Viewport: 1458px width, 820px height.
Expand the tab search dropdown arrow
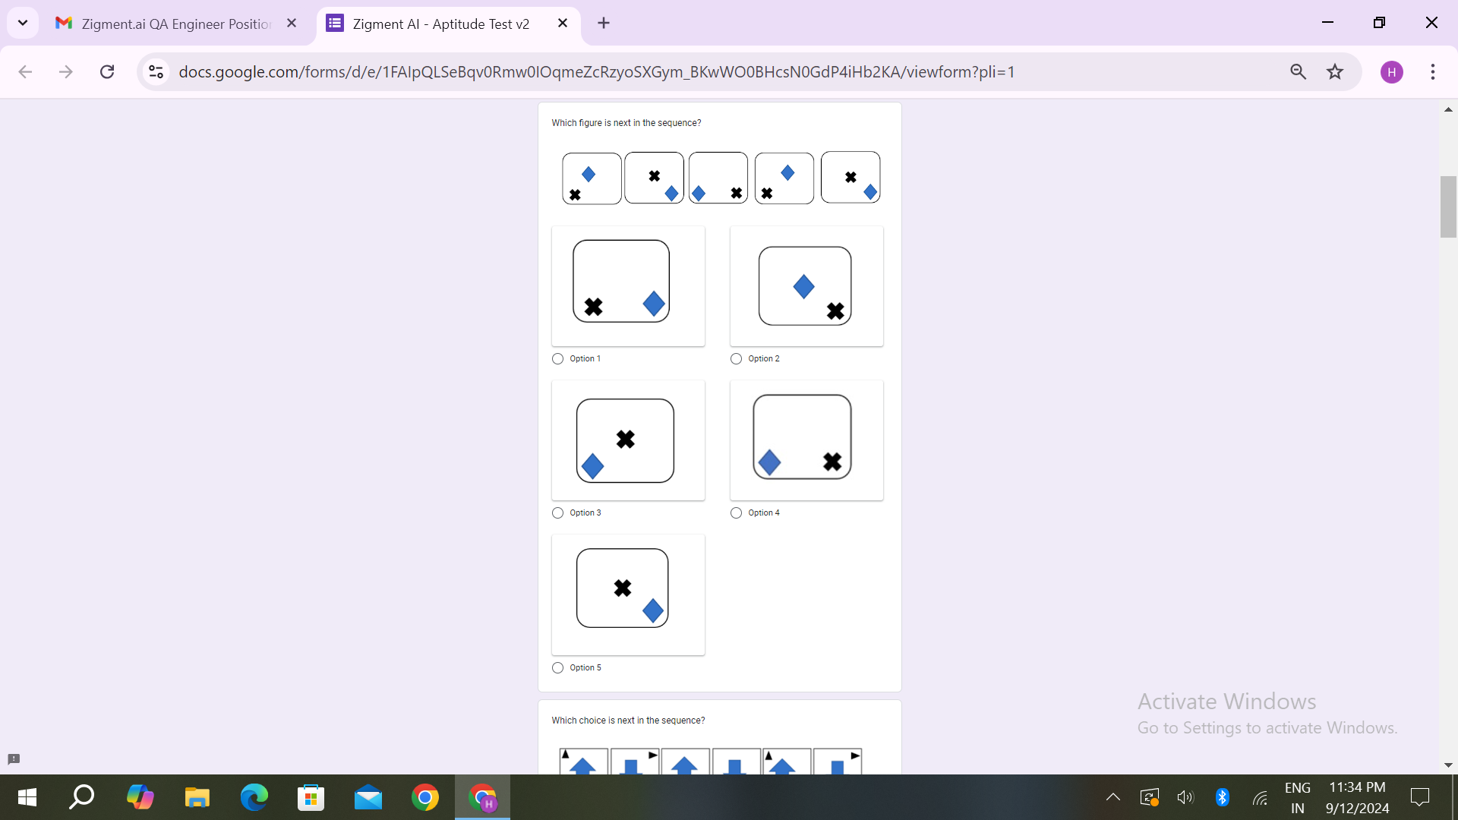tap(23, 23)
